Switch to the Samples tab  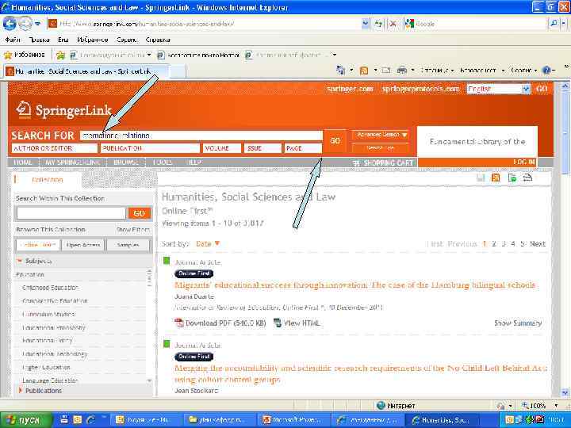128,245
